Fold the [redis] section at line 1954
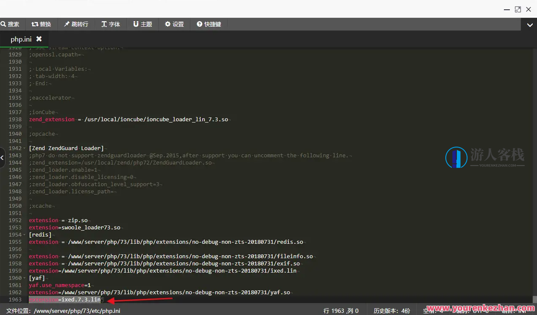The image size is (537, 315). (x=25, y=235)
